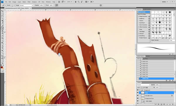The height and width of the screenshot is (106, 176).
Task: Enable Dual Brush checkbox
Action: (139, 23)
